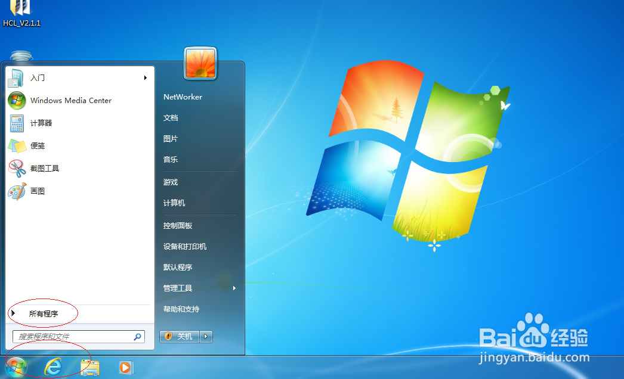Launch Windows Media Center icon
Viewport: 624px width, 379px height.
point(17,100)
